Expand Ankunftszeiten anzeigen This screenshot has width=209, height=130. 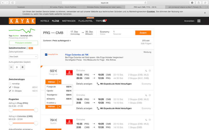coord(21,129)
